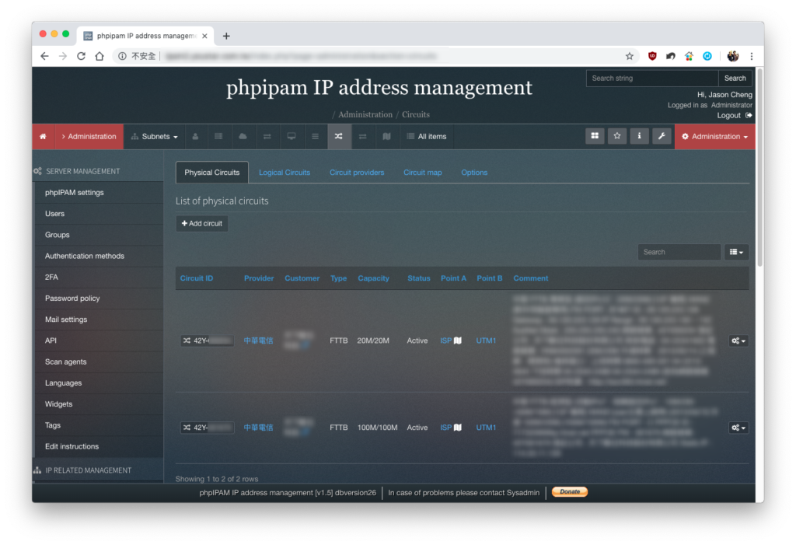Open the info icon button in navbar
This screenshot has width=796, height=545.
coord(640,136)
